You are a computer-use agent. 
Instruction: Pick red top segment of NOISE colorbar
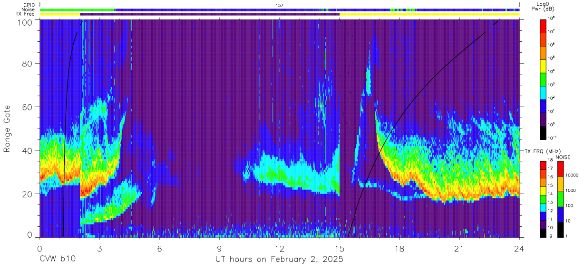(560, 169)
